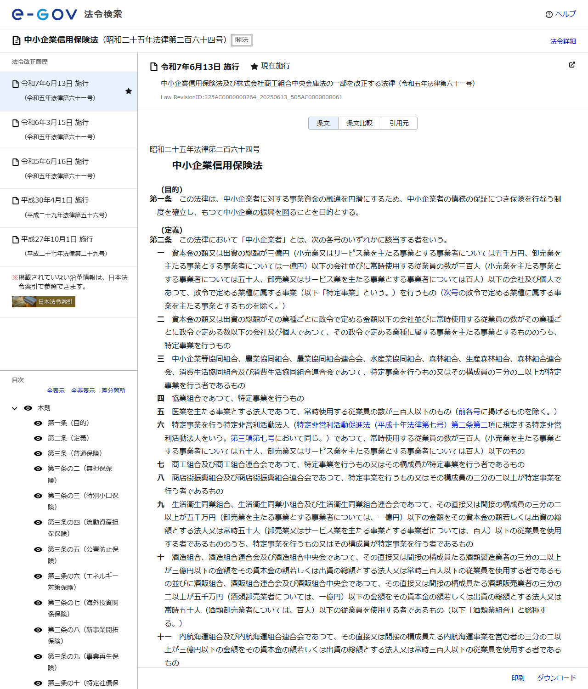
Task: Click 全表示 in table of contents
Action: [x=56, y=390]
